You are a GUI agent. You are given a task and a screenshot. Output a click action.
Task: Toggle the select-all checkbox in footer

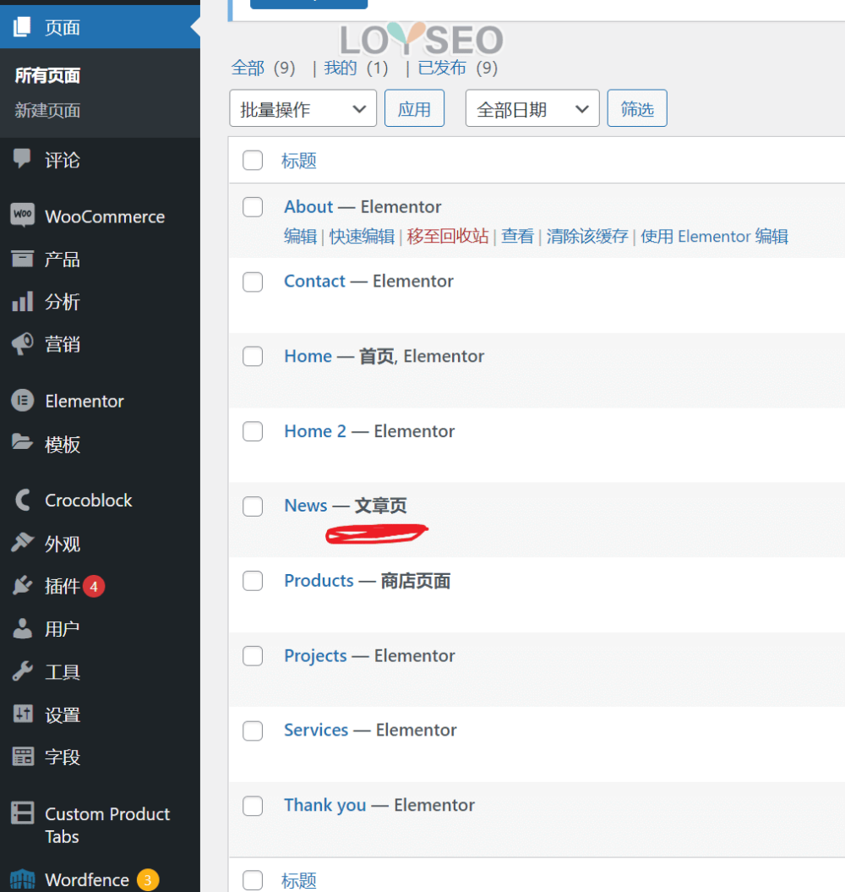pyautogui.click(x=253, y=880)
